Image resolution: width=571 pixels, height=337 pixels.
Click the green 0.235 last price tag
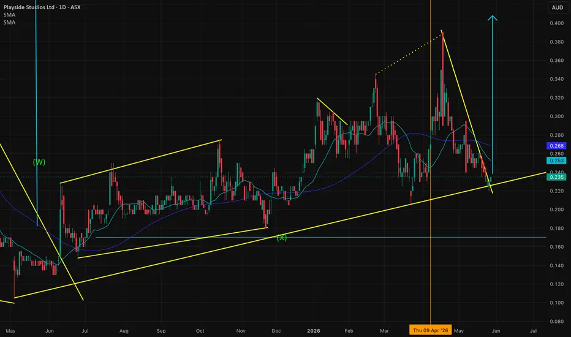point(556,177)
